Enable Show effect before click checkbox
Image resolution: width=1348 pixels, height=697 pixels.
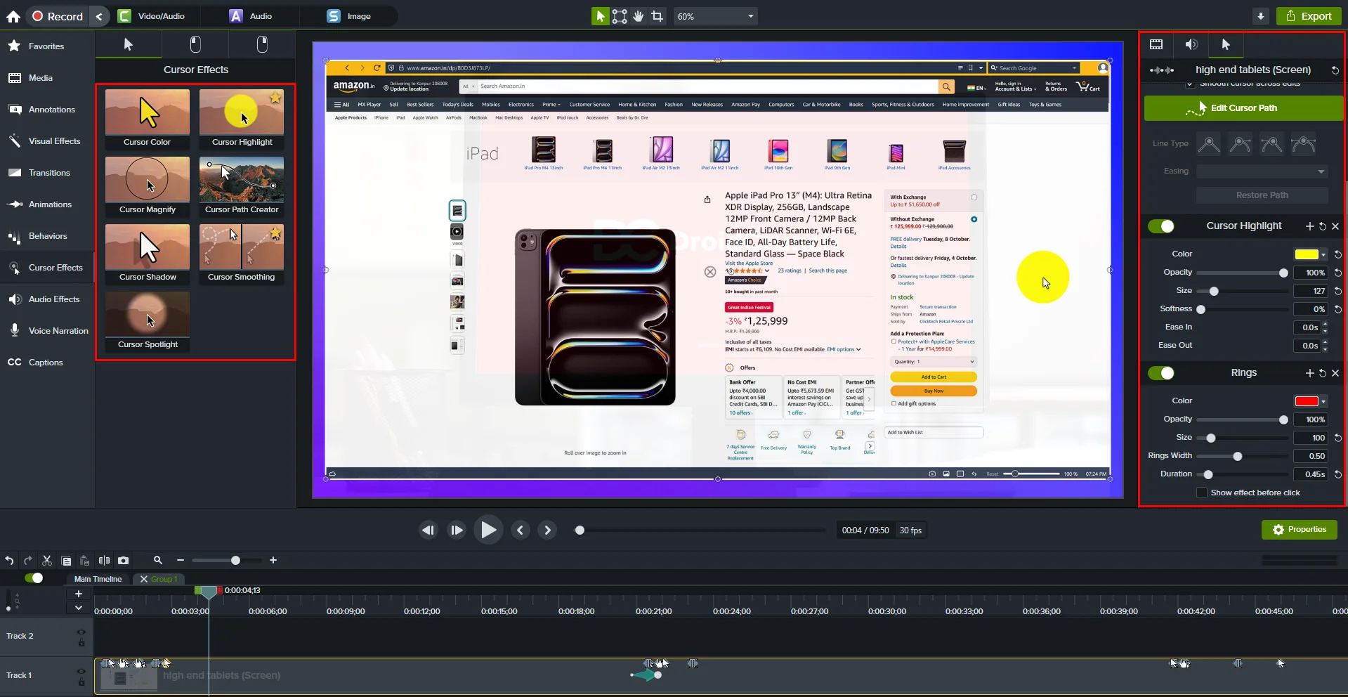point(1202,493)
